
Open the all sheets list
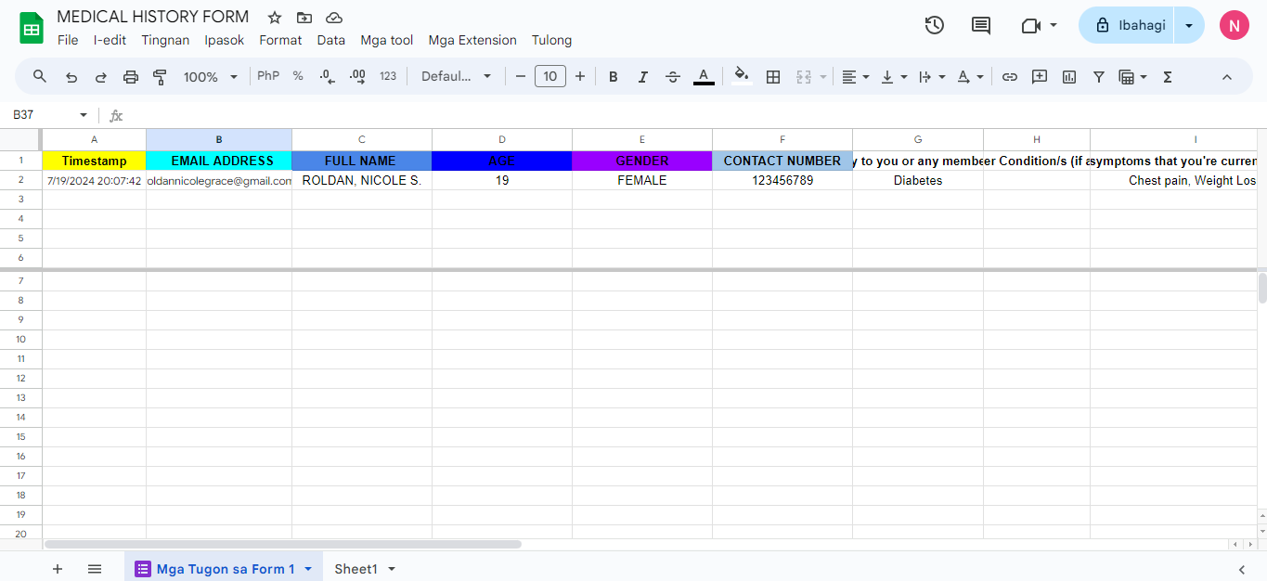point(95,569)
